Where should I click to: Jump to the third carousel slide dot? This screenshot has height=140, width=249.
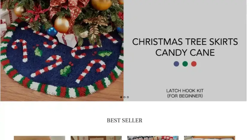pyautogui.click(x=128, y=97)
